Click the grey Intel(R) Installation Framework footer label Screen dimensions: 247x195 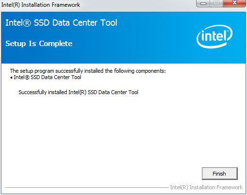(x=206, y=187)
